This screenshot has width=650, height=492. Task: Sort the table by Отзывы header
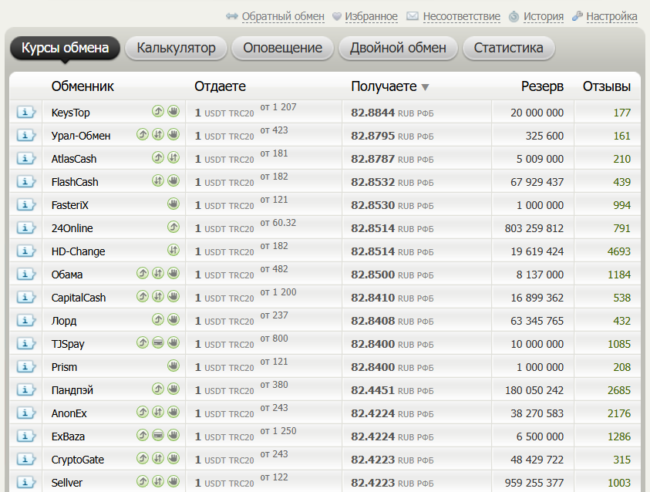606,86
